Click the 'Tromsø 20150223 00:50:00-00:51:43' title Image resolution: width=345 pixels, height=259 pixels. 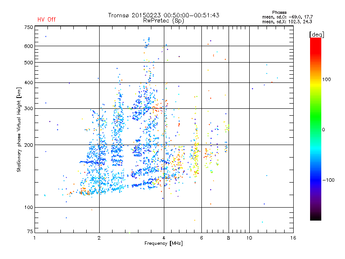pyautogui.click(x=163, y=15)
